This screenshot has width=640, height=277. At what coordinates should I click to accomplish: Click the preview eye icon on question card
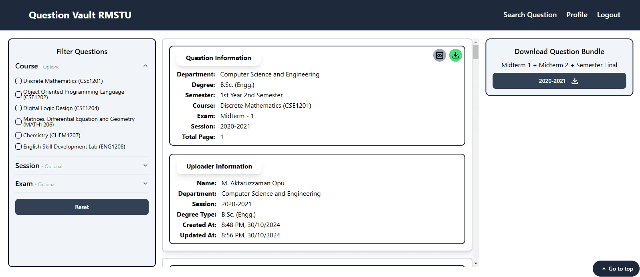tap(439, 55)
